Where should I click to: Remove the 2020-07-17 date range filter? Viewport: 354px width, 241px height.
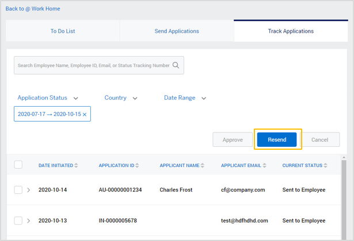pyautogui.click(x=85, y=115)
